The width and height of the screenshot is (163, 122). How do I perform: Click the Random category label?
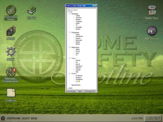(74, 74)
